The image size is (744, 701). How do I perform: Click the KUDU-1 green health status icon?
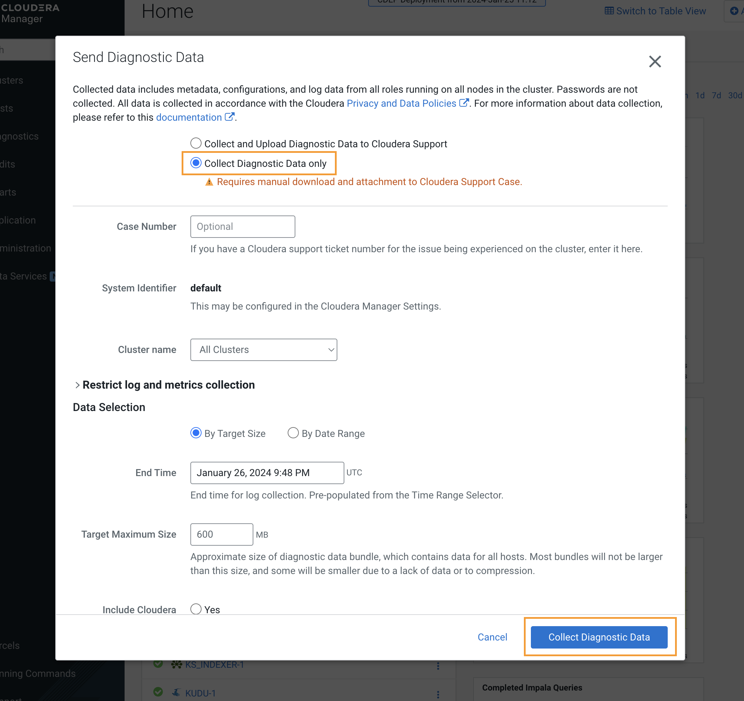pos(158,692)
